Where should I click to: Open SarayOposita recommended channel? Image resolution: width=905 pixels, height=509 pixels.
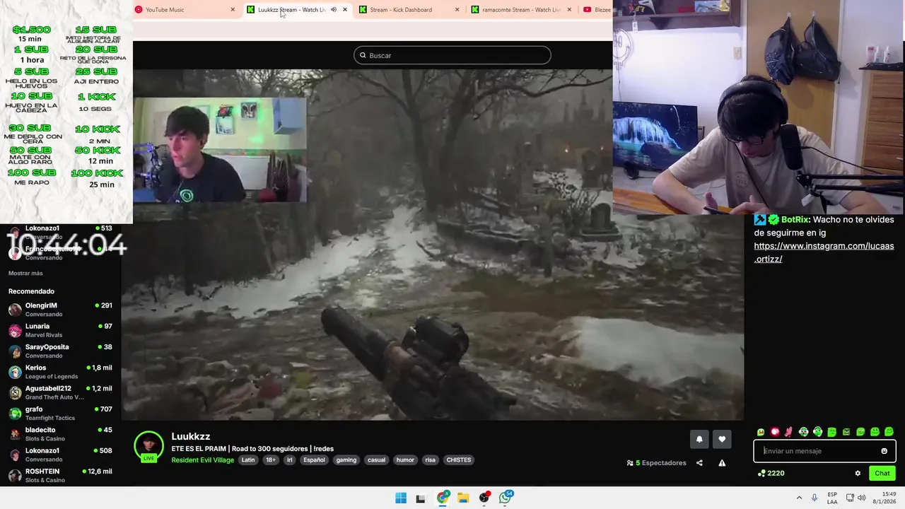[x=60, y=351]
